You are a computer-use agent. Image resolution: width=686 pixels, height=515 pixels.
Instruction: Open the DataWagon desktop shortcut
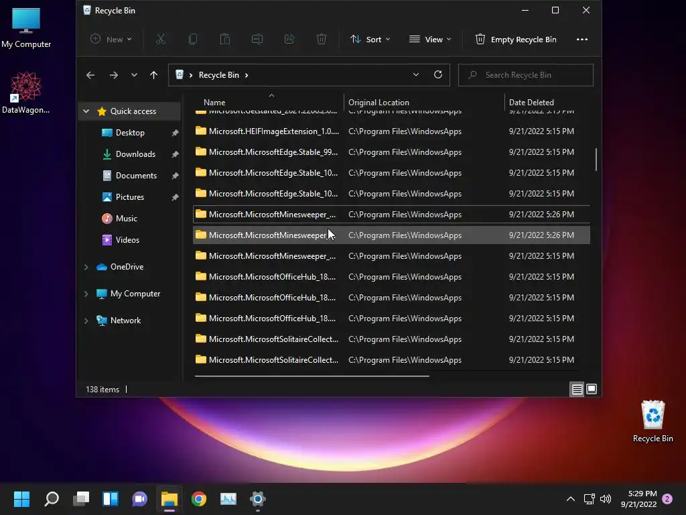click(26, 93)
